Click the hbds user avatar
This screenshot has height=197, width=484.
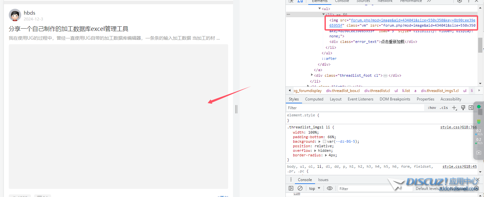point(15,15)
